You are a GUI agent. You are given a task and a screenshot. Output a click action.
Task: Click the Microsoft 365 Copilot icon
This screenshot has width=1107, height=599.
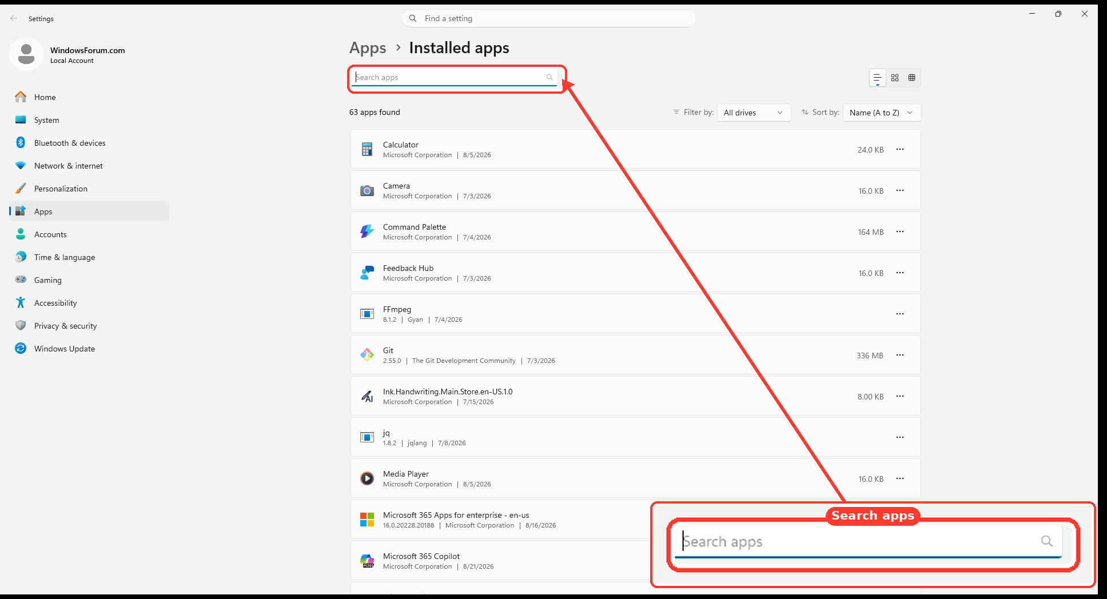click(367, 561)
